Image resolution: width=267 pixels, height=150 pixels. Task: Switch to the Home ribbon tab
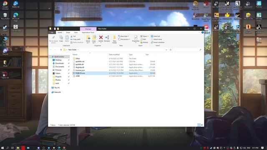(60, 32)
